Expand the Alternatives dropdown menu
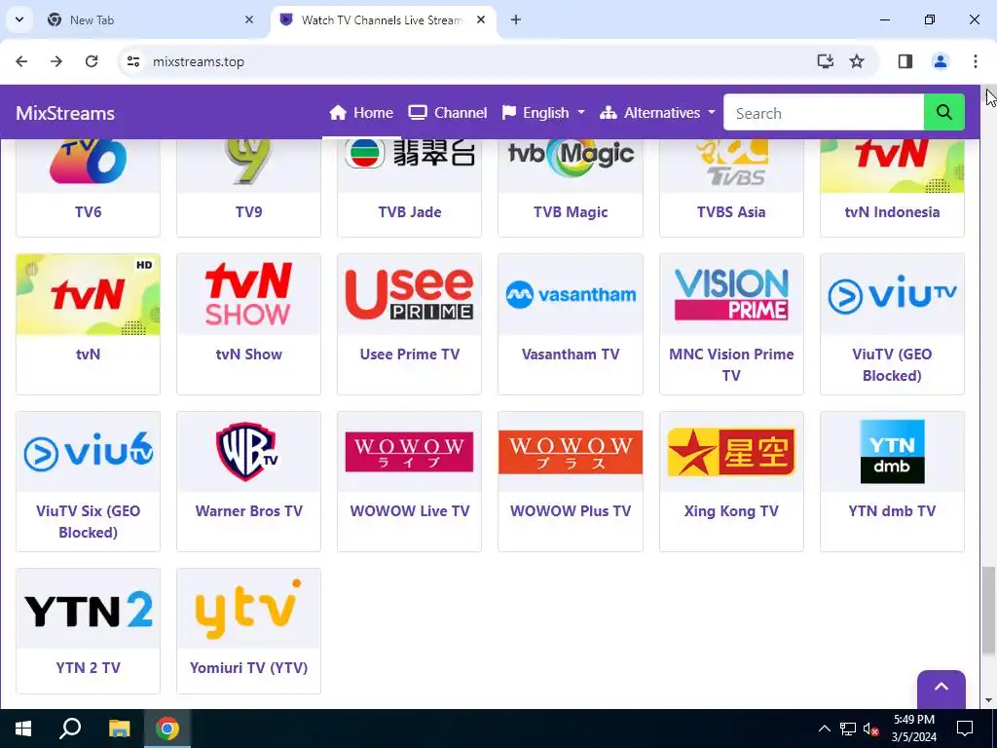Image resolution: width=997 pixels, height=748 pixels. point(657,113)
